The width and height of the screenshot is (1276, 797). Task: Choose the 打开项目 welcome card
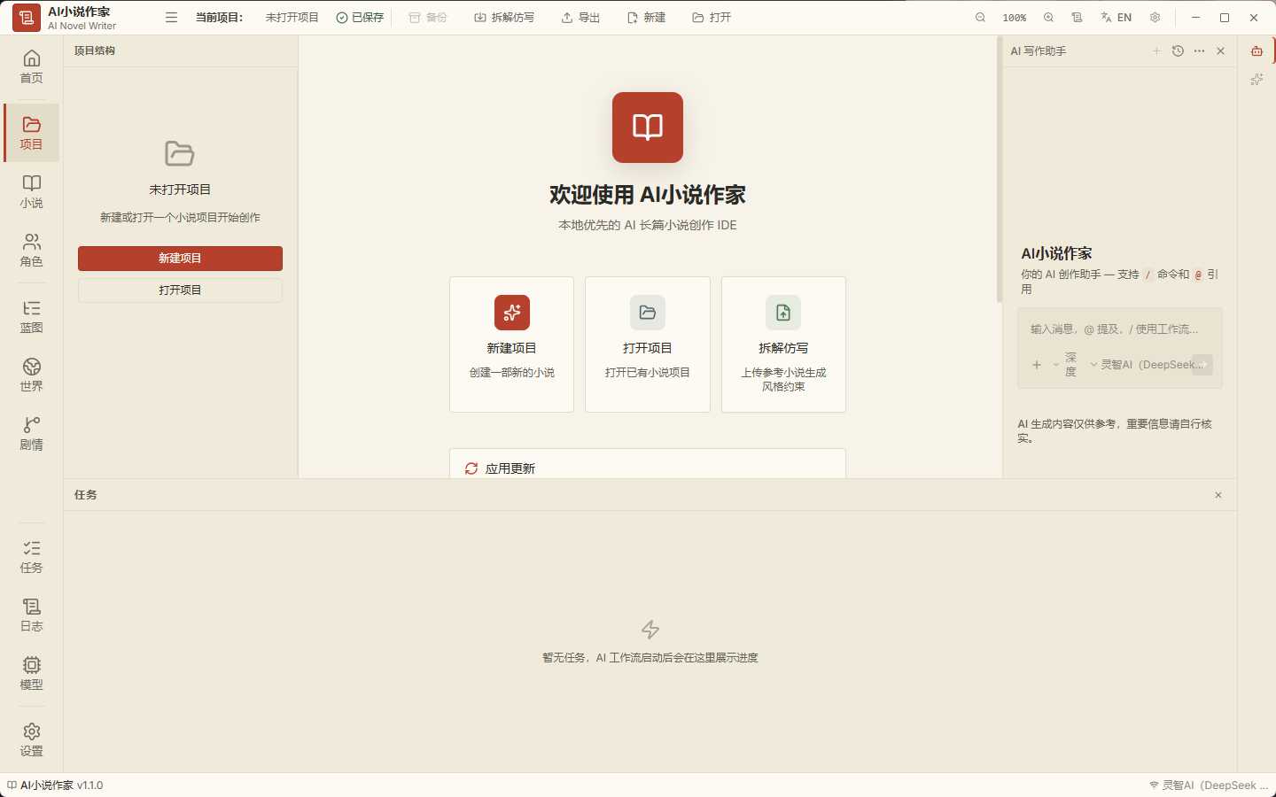648,344
